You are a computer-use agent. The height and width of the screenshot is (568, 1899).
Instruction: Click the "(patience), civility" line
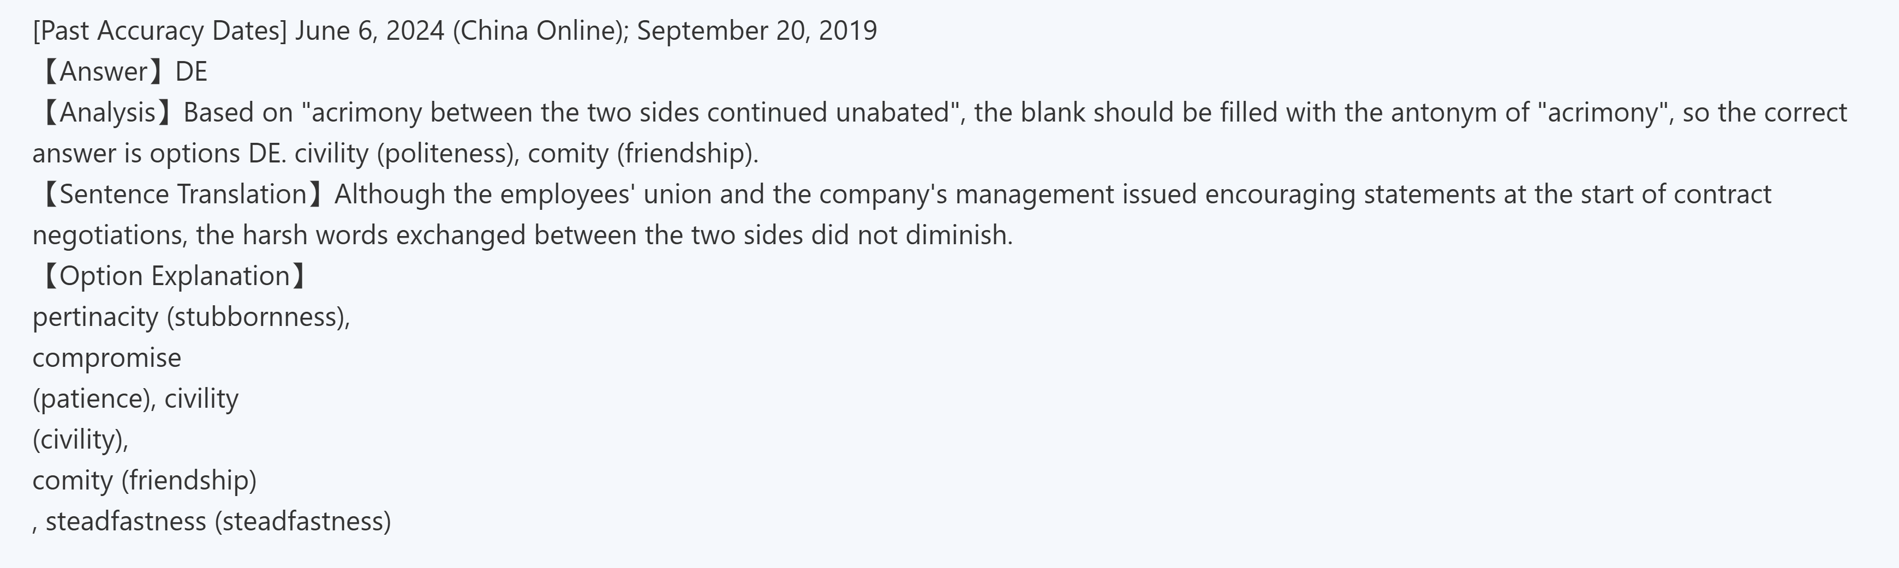click(136, 400)
